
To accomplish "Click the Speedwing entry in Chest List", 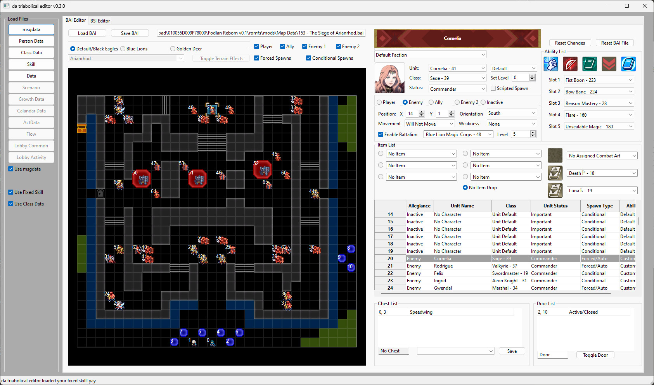I will pos(421,312).
